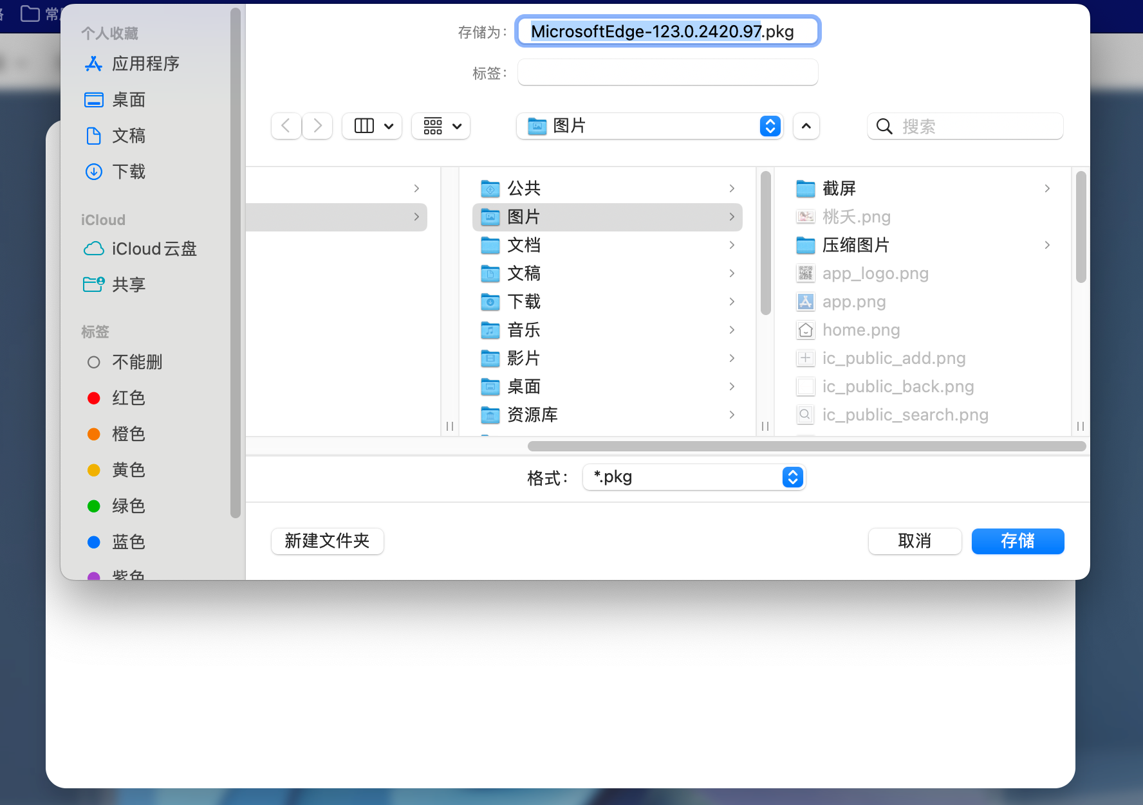Collapse the dialog with the up-chevron button

pyautogui.click(x=806, y=126)
